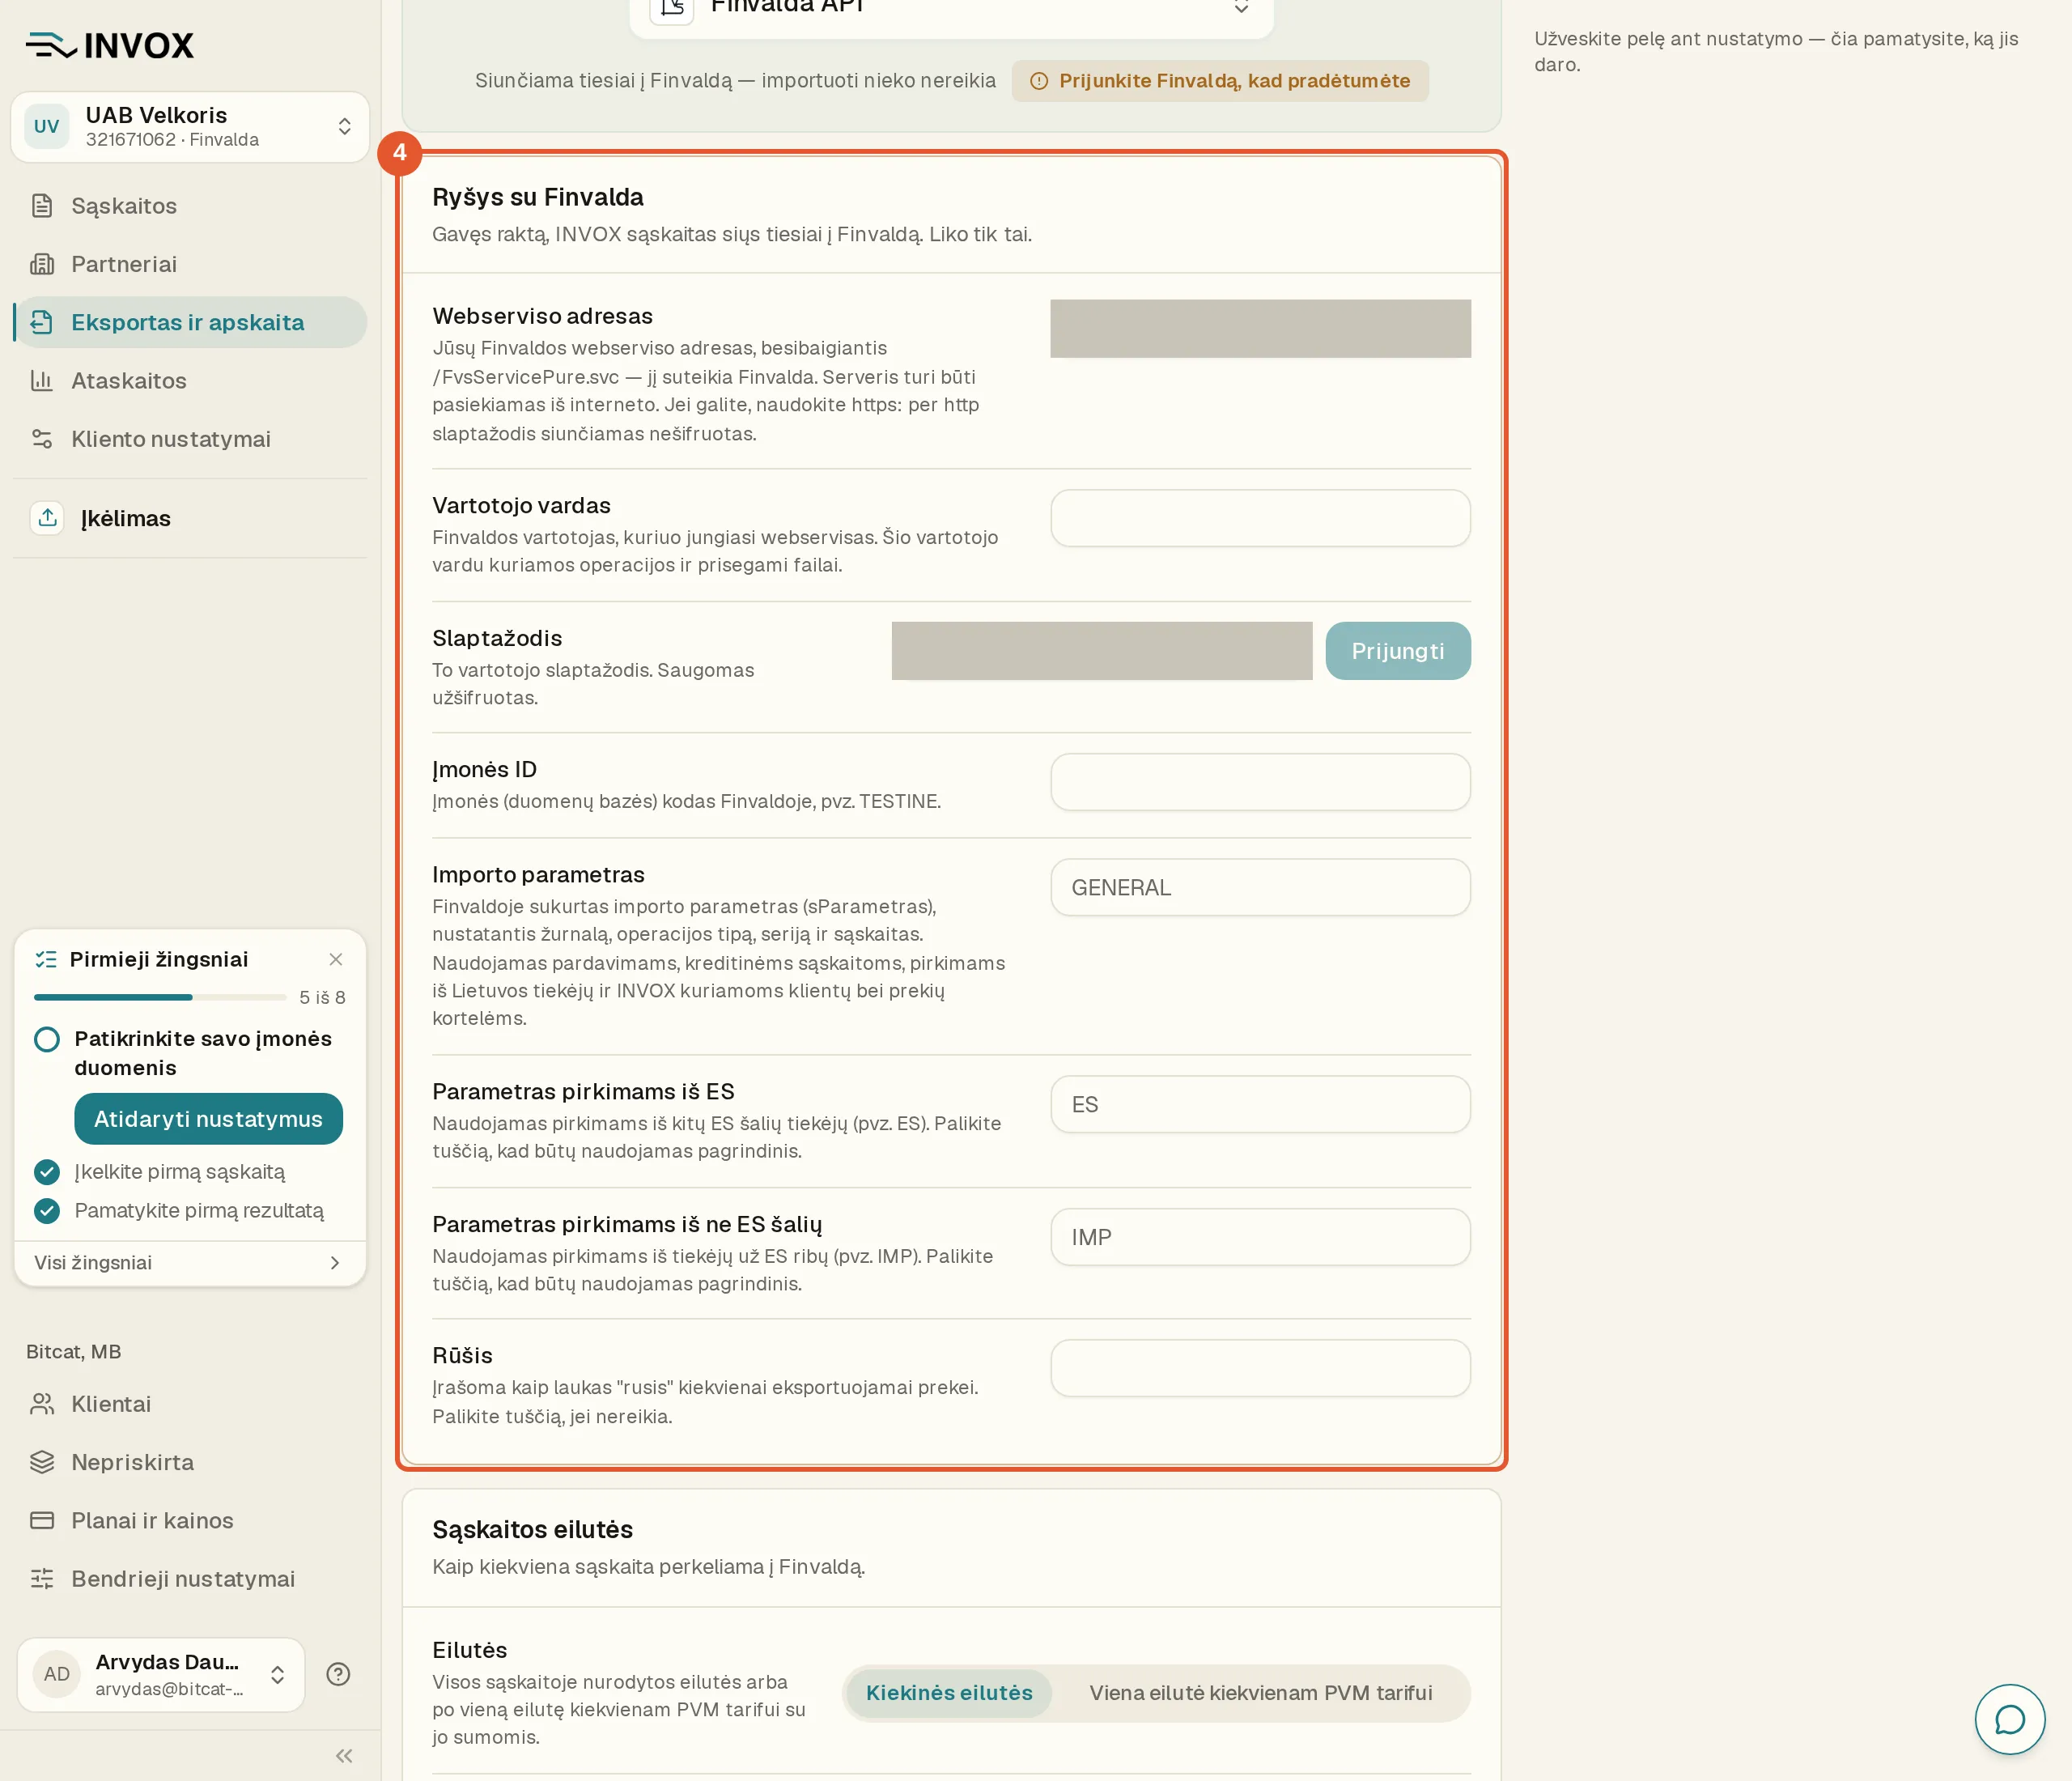Open the chat bubble widget
Screen dimensions: 2072x1781
(2010, 1719)
